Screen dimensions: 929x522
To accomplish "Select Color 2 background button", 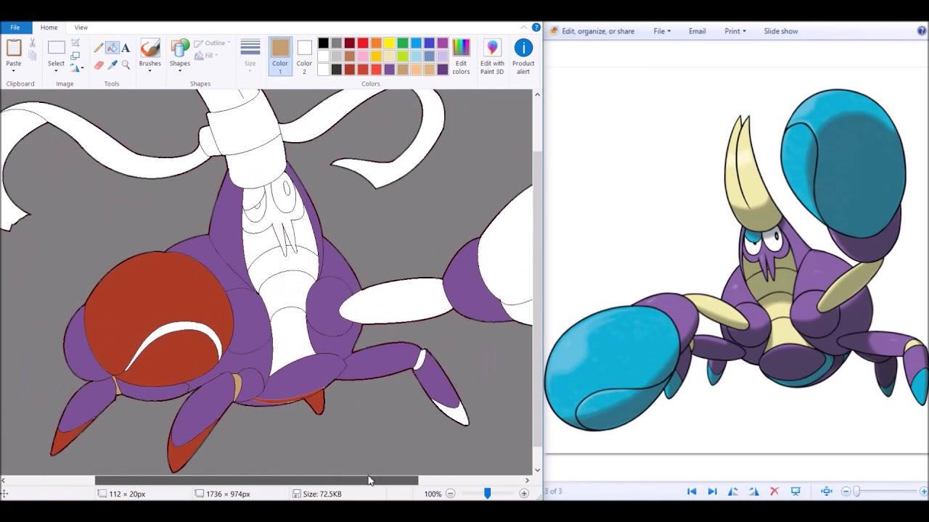I will (x=304, y=56).
